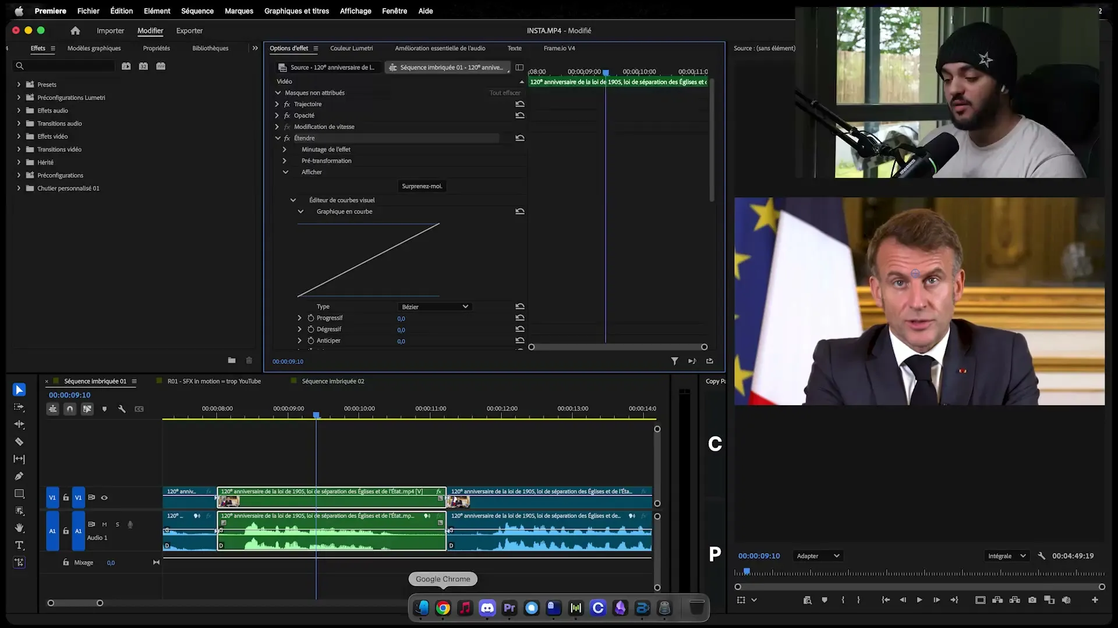Expand the Trajectoire effect
Viewport: 1118px width, 628px height.
(x=277, y=104)
